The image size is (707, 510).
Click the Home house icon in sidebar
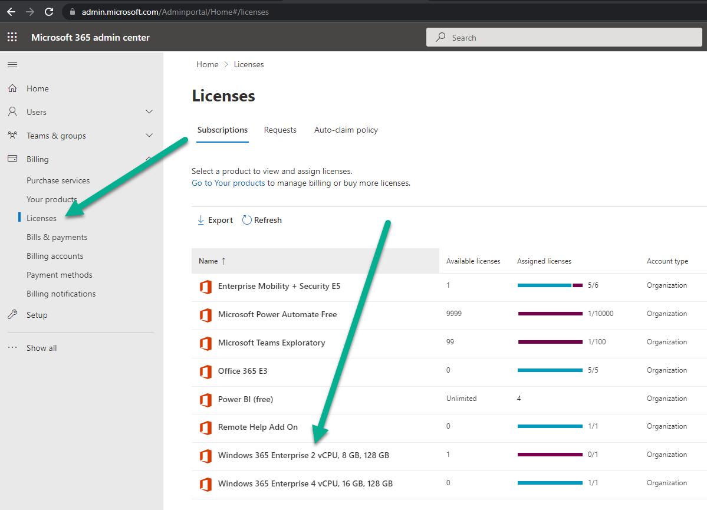12,88
